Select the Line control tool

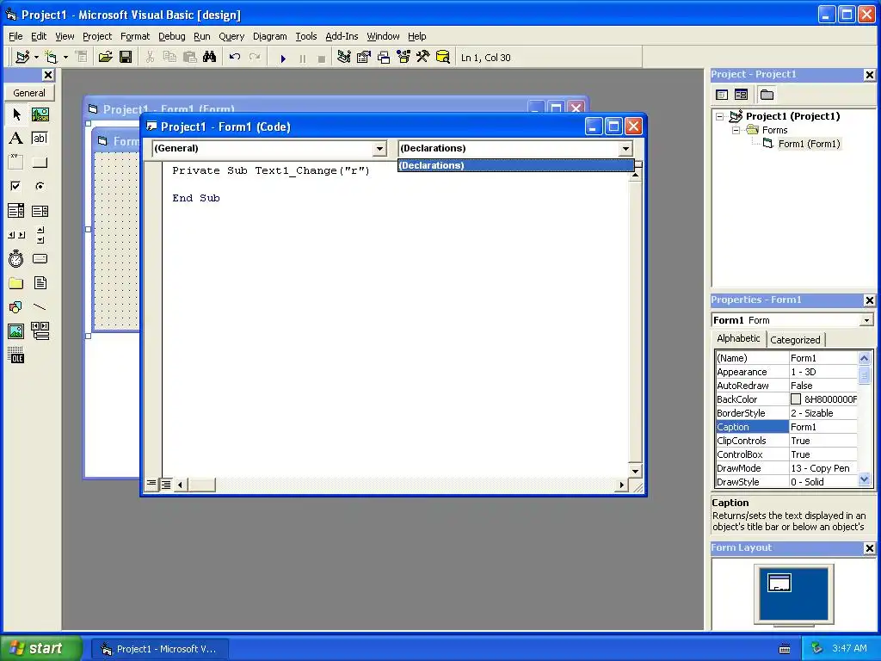pos(40,307)
